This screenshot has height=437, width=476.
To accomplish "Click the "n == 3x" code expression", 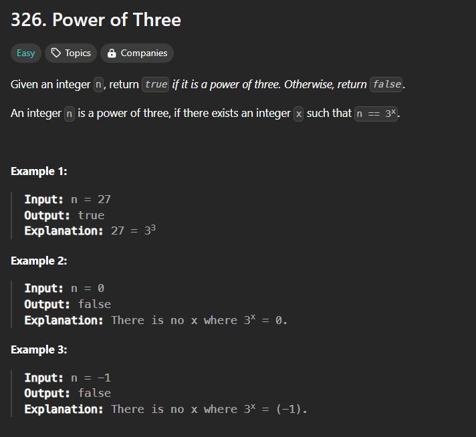I will 376,114.
